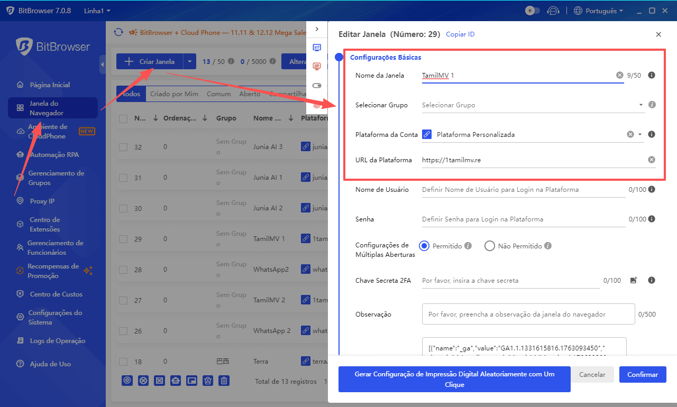Show info for Selecionar Grupo

(652, 105)
